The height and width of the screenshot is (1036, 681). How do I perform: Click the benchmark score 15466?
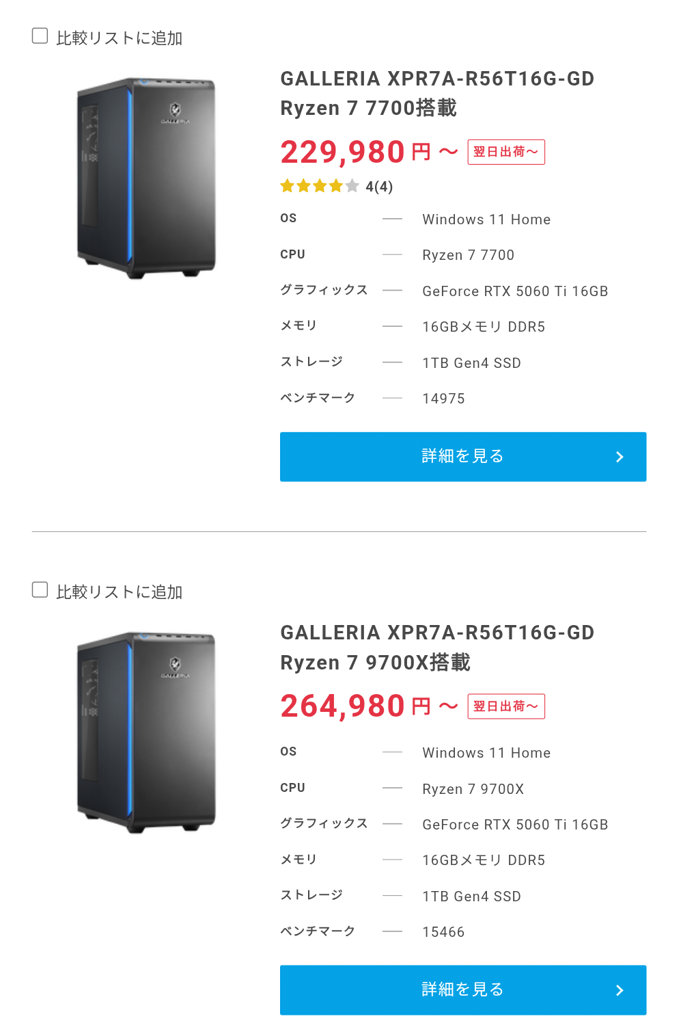click(x=443, y=932)
